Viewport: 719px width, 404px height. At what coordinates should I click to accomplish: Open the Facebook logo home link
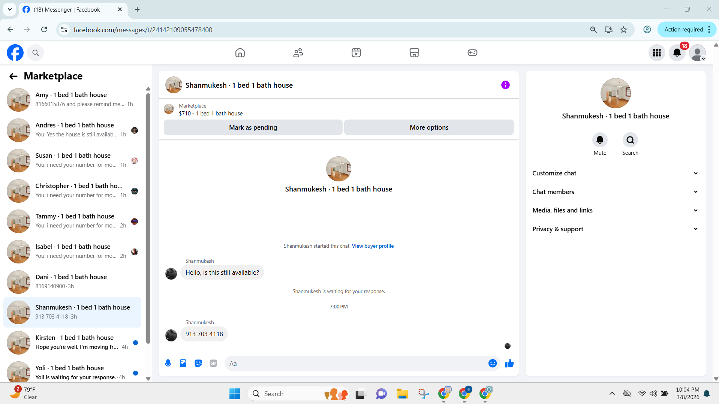[15, 53]
